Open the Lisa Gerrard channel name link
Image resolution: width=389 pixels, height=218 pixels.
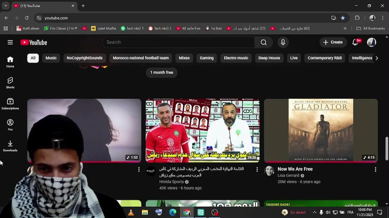(288, 175)
